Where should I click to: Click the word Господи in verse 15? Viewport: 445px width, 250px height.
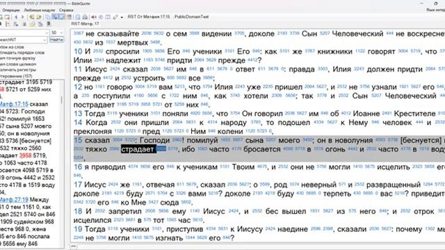154,140
